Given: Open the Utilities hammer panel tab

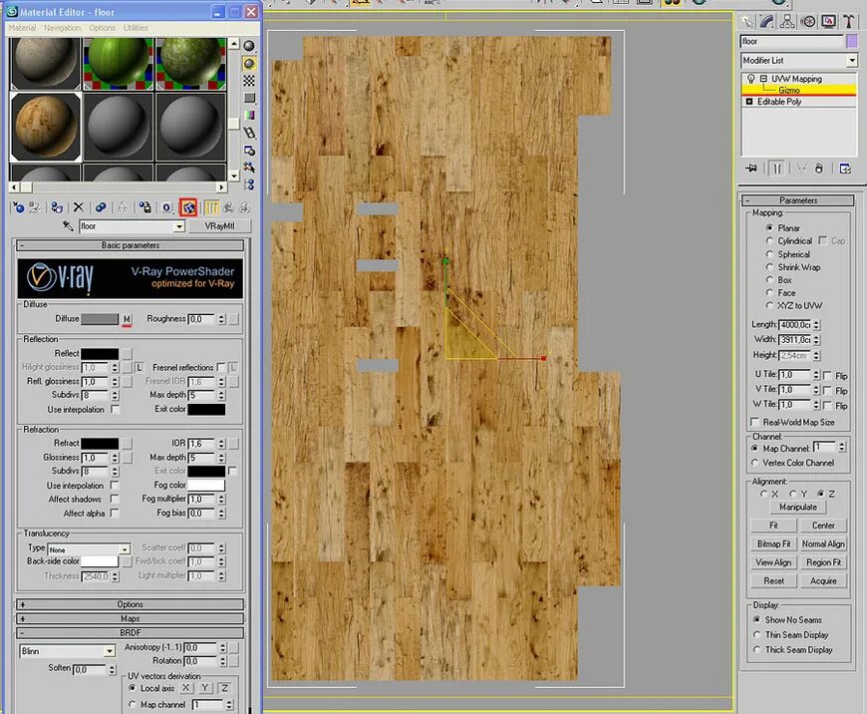Looking at the screenshot, I should 849,22.
